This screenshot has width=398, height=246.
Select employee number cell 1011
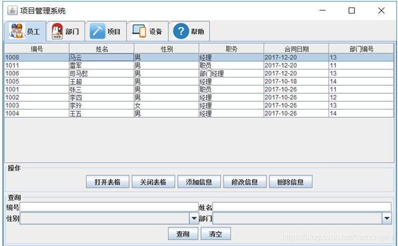click(37, 66)
